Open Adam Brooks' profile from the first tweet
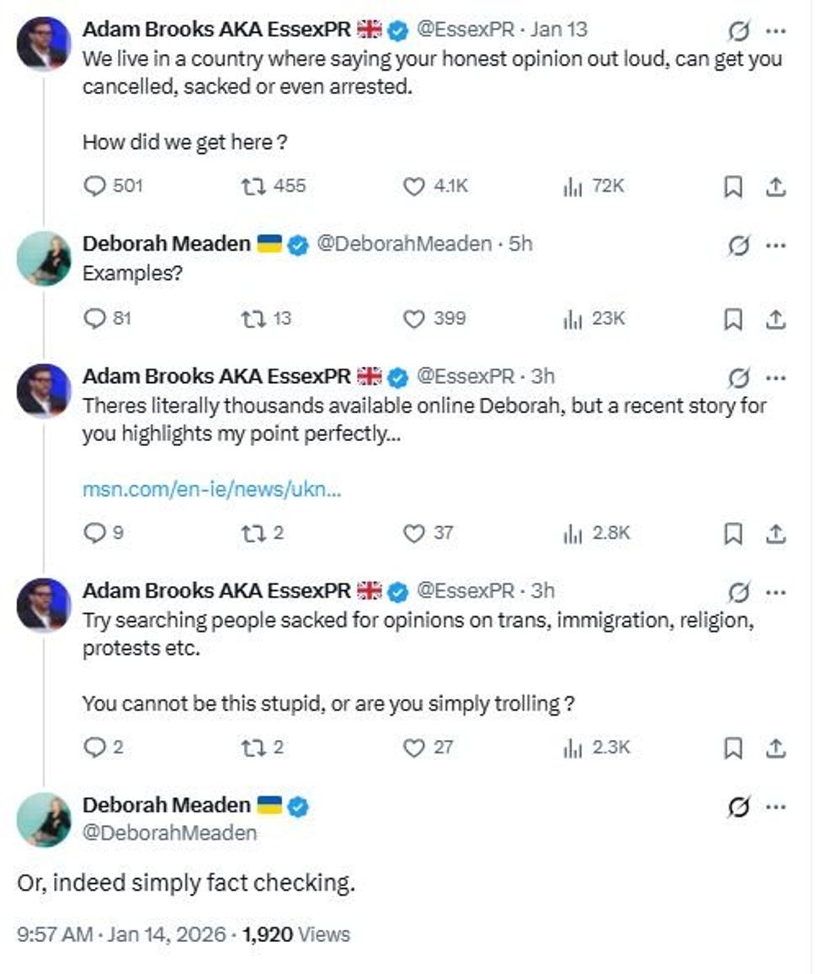Viewport: 825px width, 974px height. click(x=216, y=29)
